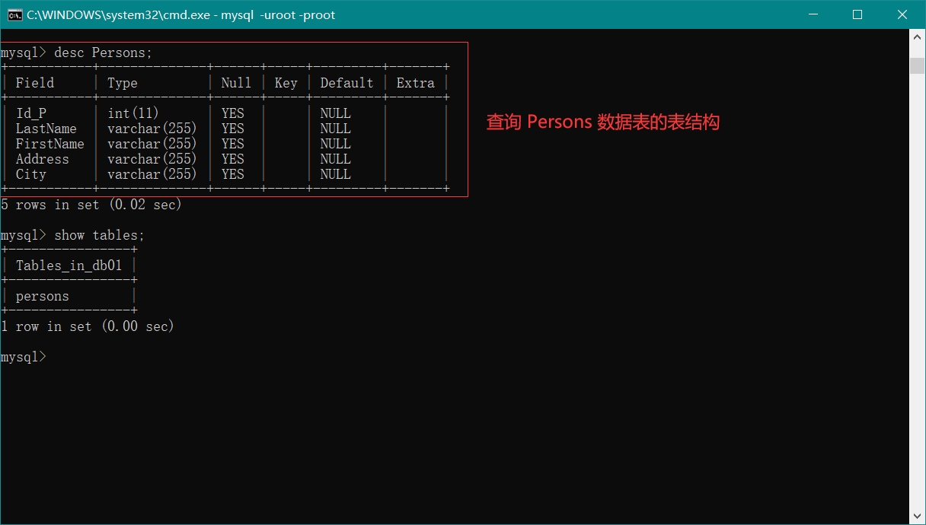This screenshot has height=525, width=926.
Task: Click the persons table name row
Action: pos(43,296)
